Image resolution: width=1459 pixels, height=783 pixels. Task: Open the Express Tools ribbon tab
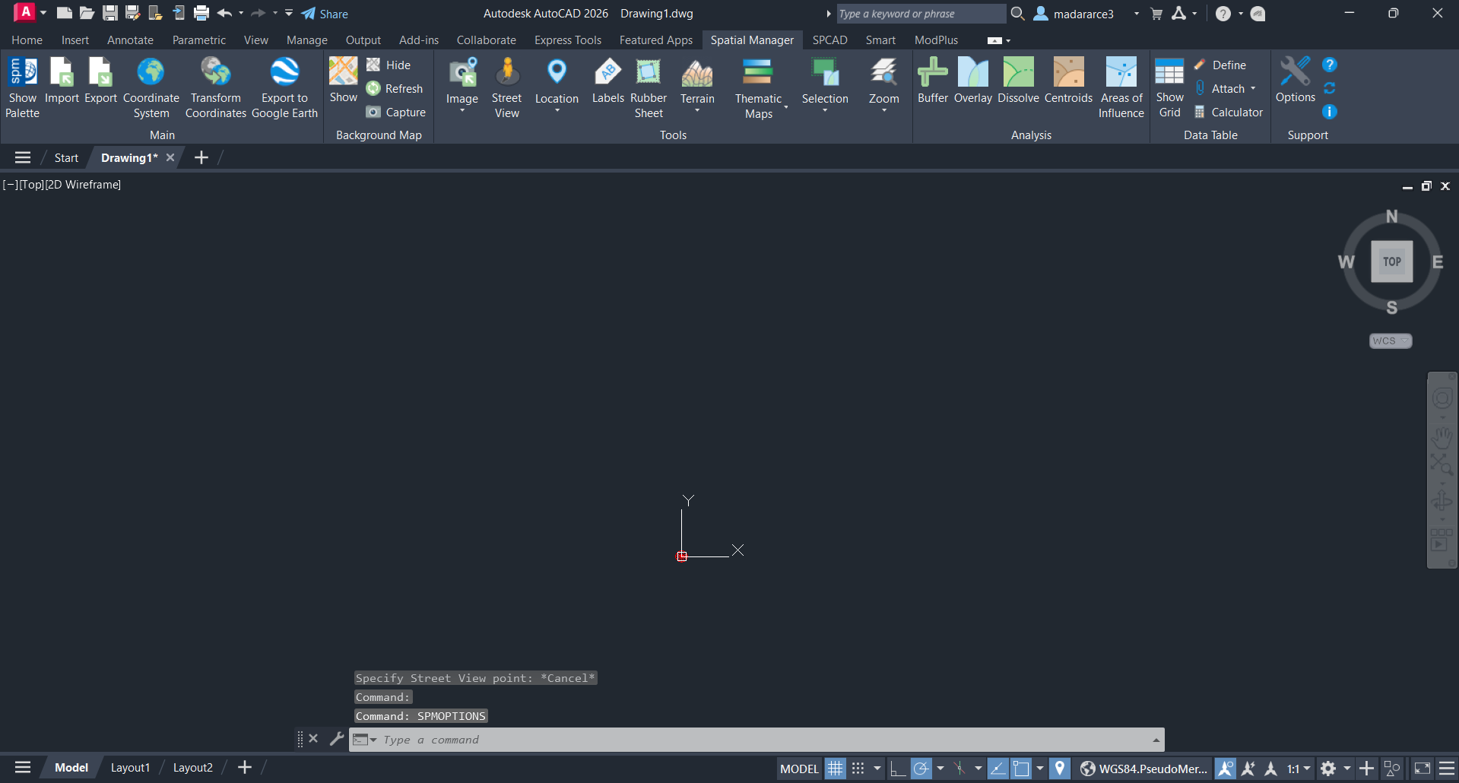(567, 40)
